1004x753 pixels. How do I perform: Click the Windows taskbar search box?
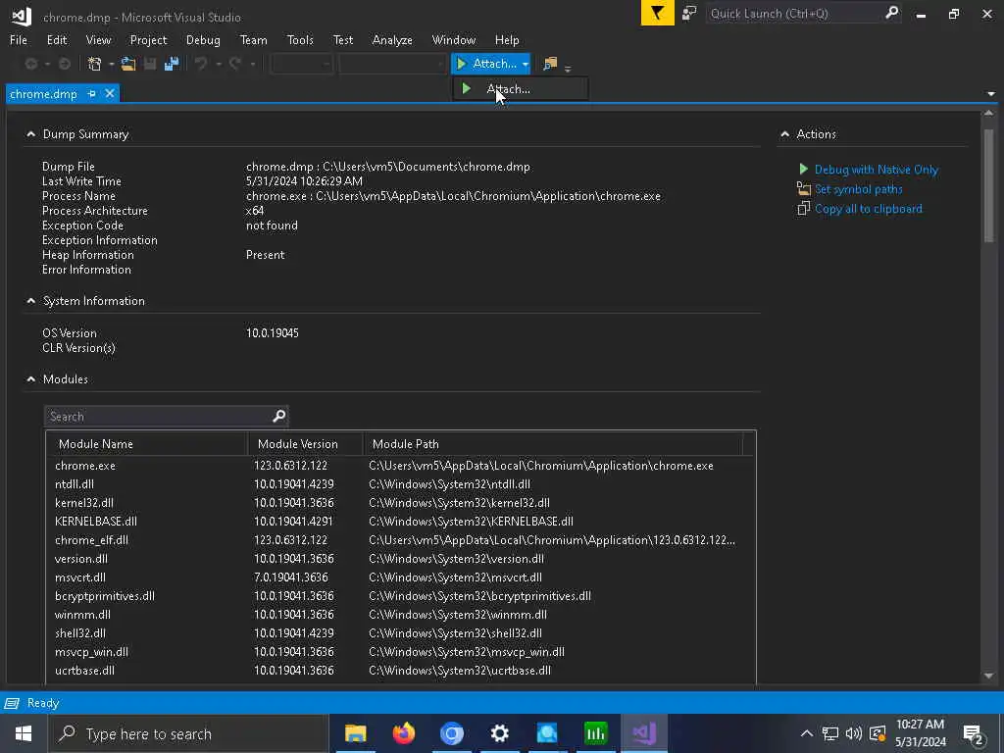pos(187,733)
